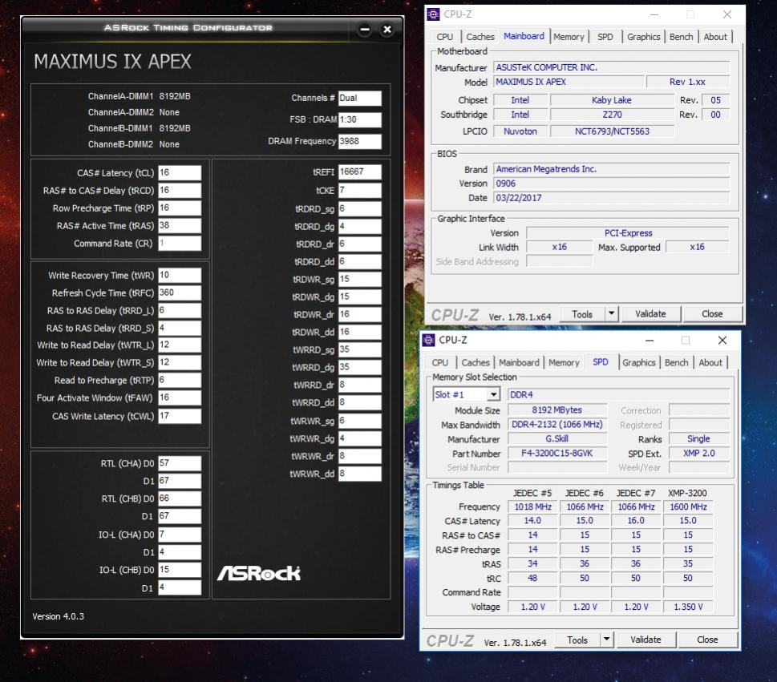777x682 pixels.
Task: Switch to CPU tab in SPD window
Action: [x=439, y=363]
